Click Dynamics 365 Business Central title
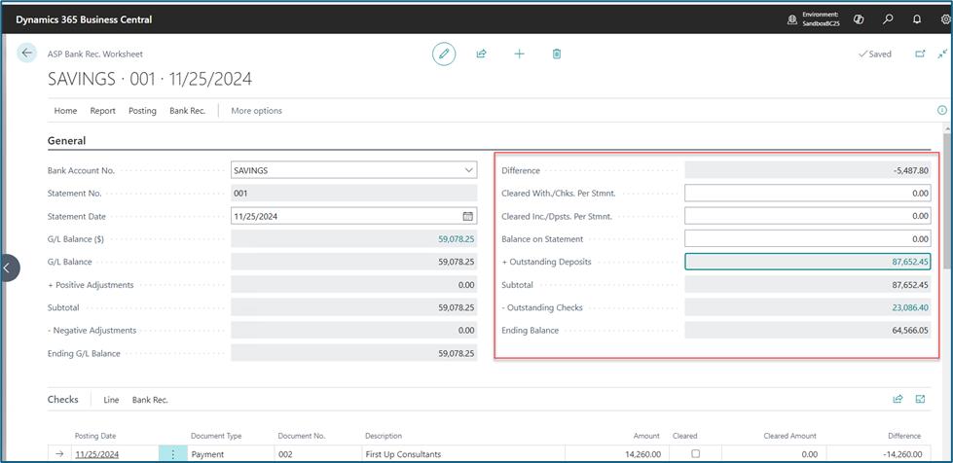Screen dimensions: 953x463 click(x=84, y=19)
